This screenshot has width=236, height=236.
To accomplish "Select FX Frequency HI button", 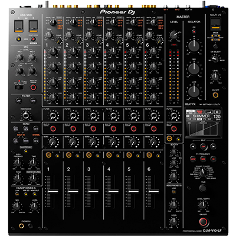I will (213, 159).
